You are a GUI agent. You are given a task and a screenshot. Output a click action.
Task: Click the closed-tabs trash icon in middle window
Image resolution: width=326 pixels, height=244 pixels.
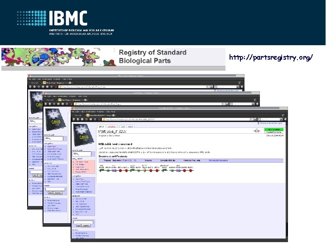tap(255, 100)
